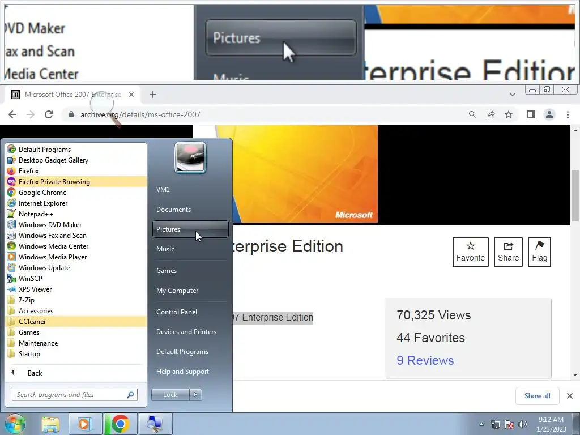Select the Microsoft Office 2007 Enterprise tab

click(x=72, y=95)
